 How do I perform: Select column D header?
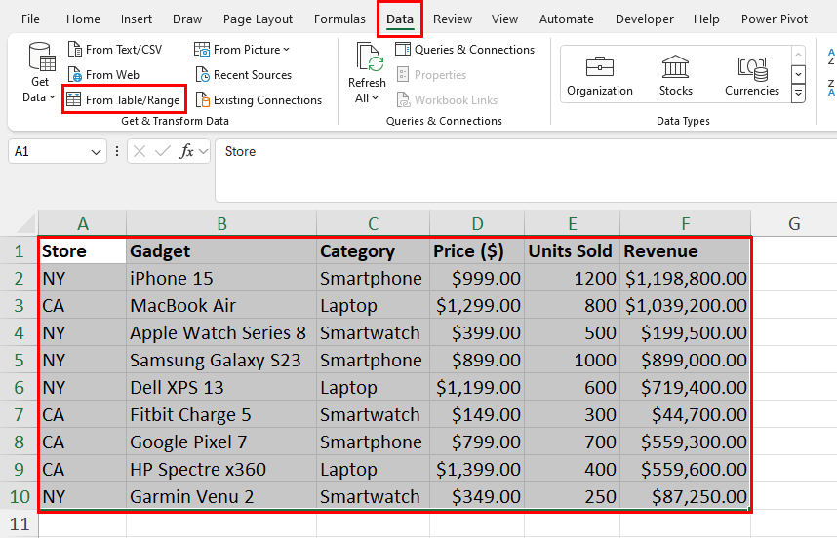477,223
